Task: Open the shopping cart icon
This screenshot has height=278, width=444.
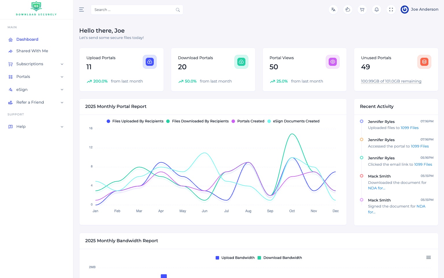Action: tap(362, 10)
